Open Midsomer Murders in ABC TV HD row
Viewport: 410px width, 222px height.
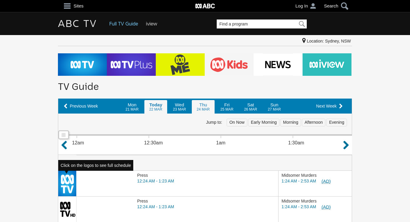(x=299, y=201)
